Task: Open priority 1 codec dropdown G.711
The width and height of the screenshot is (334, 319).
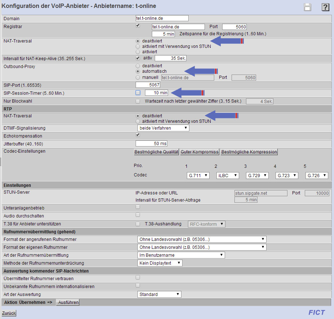Action: [198, 175]
